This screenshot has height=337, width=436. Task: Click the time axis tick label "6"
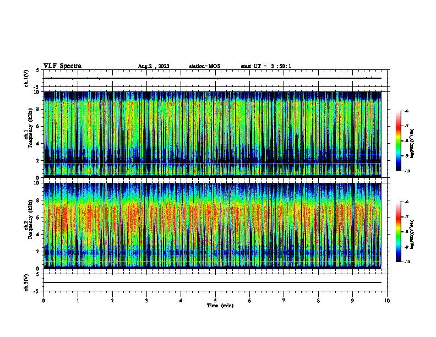click(x=250, y=301)
